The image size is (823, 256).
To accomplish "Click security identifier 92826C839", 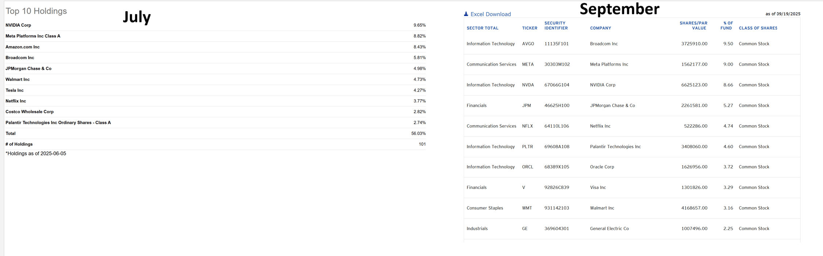I will [556, 188].
